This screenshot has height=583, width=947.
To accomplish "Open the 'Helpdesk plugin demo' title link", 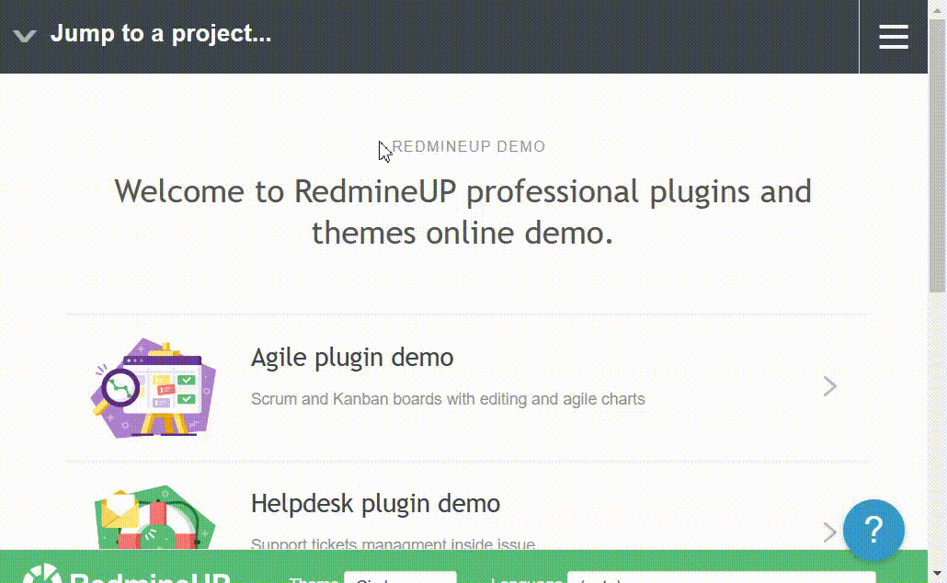I will pos(375,504).
